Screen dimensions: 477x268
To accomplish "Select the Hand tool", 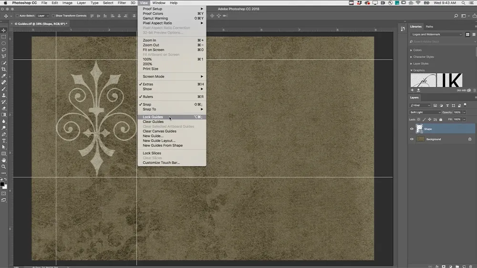I will (x=4, y=160).
